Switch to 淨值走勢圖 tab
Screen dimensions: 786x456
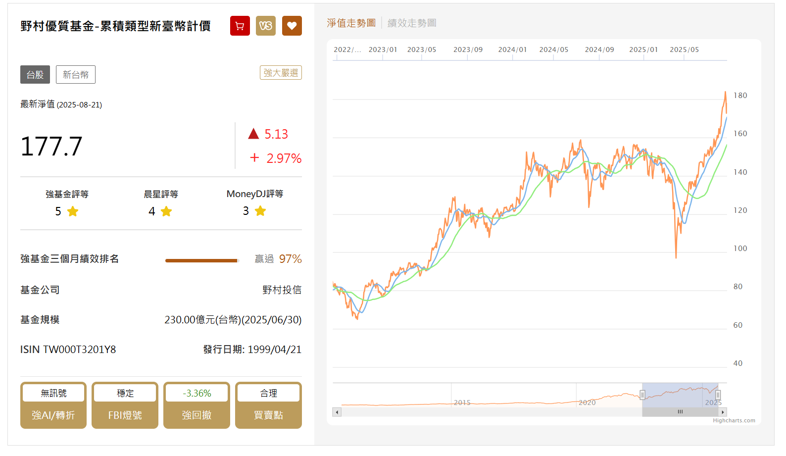point(351,23)
